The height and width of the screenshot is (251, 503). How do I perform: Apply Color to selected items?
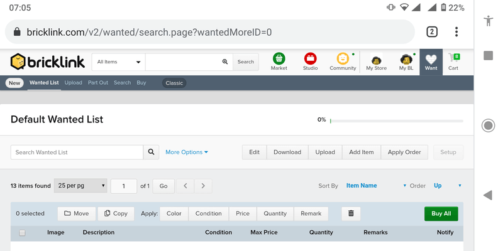(x=174, y=213)
